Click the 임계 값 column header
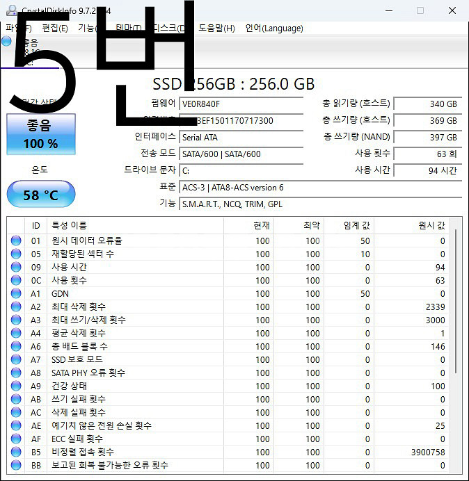This screenshot has width=469, height=481. 349,225
